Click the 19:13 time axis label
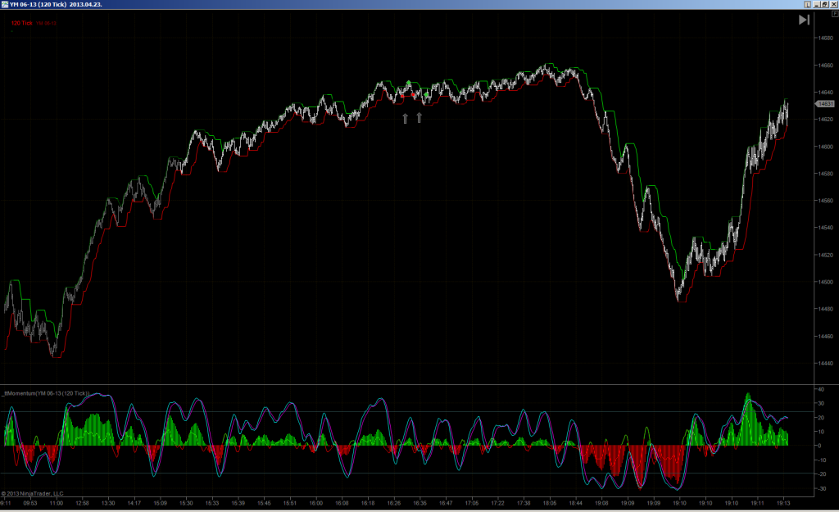 pyautogui.click(x=783, y=503)
